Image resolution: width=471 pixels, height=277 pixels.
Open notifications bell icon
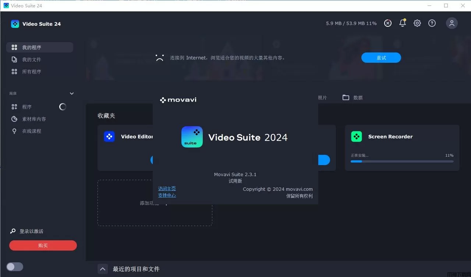[x=403, y=23]
